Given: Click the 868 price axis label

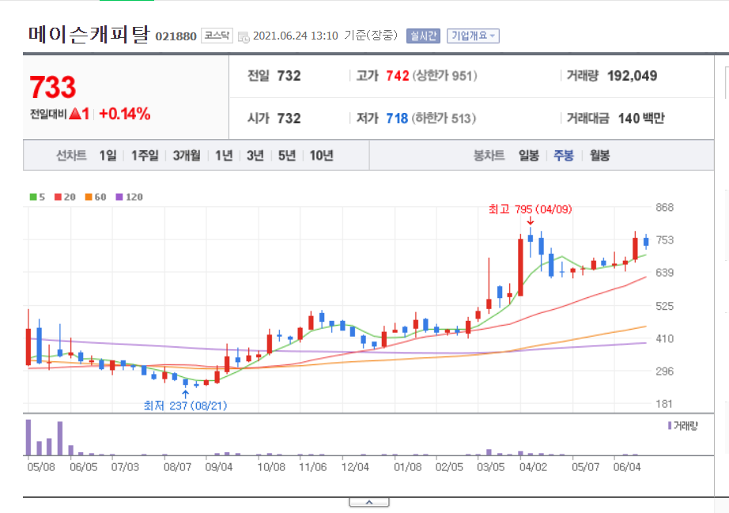Looking at the screenshot, I should pos(664,208).
